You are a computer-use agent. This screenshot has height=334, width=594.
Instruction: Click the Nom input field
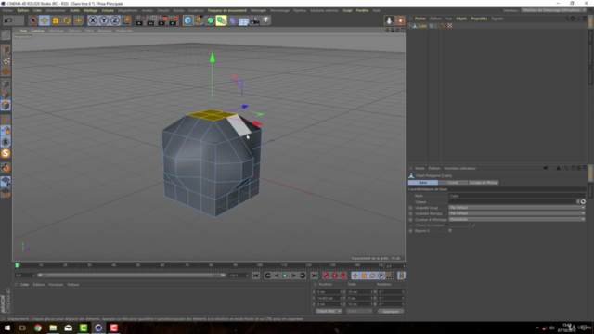[x=517, y=196]
